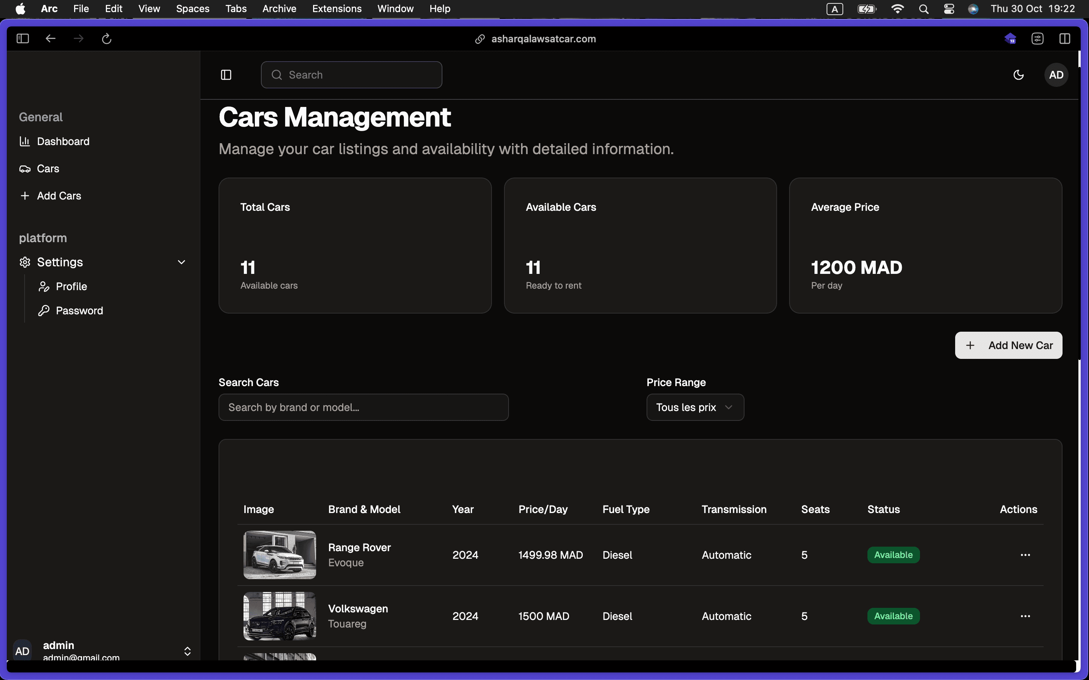Viewport: 1089px width, 680px height.
Task: Open Add Cars in sidebar
Action: 59,196
